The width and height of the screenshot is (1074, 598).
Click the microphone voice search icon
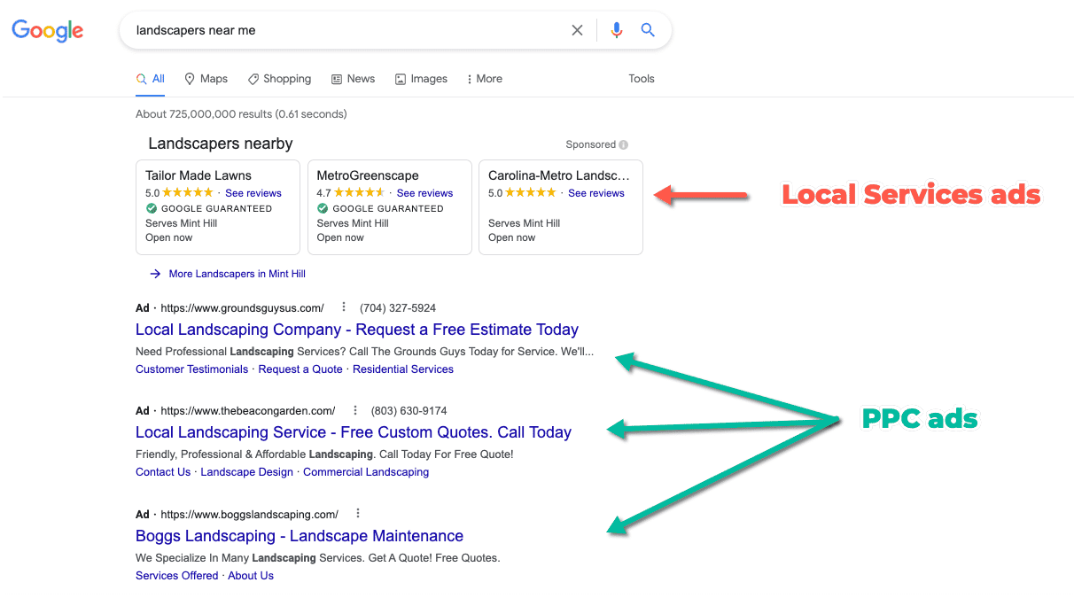click(x=616, y=29)
